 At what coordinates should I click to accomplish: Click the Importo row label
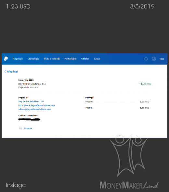pos(89,102)
